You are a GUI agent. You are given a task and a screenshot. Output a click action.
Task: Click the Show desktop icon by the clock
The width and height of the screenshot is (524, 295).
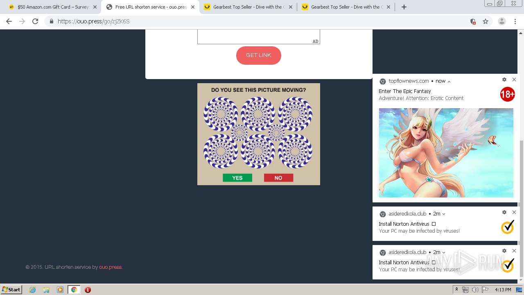click(519, 290)
